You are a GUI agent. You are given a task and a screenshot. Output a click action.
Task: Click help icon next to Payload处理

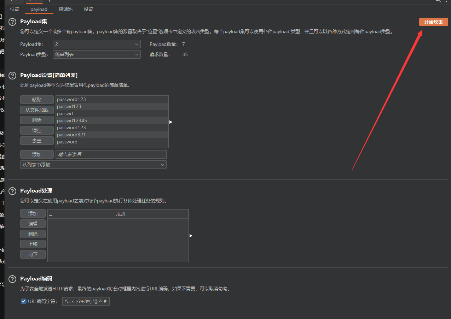pos(12,191)
